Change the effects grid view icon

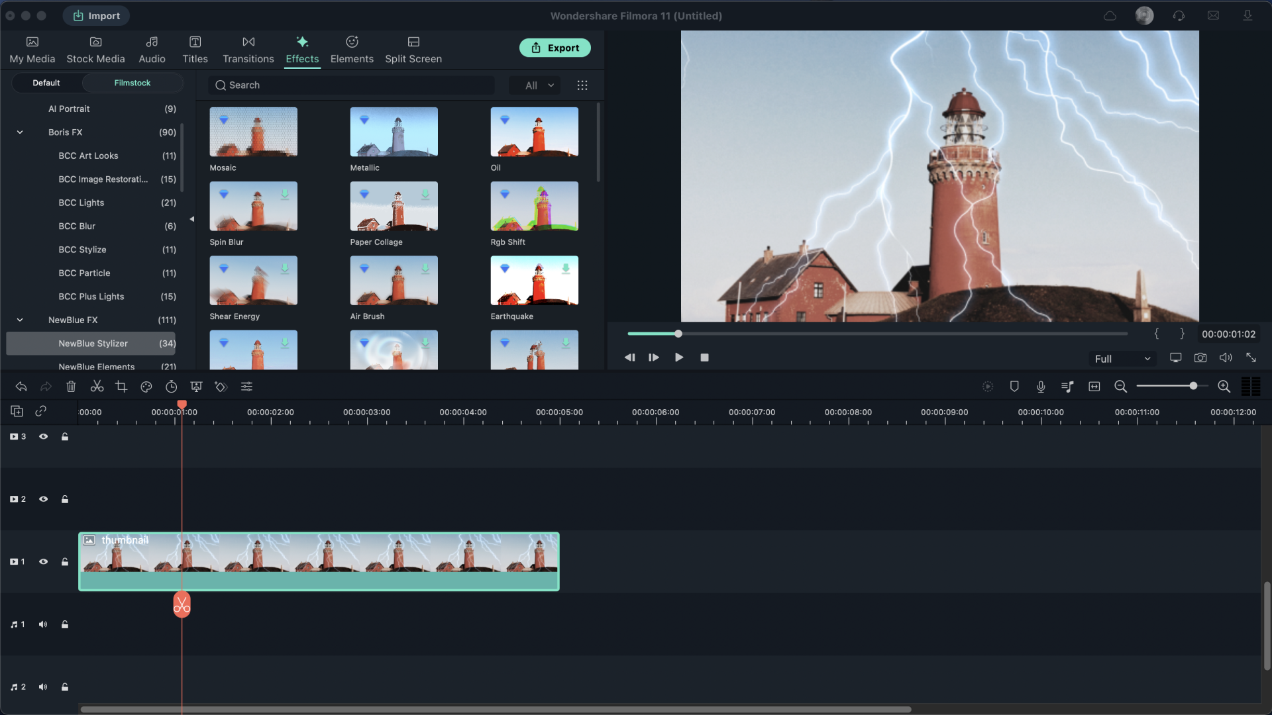click(582, 85)
